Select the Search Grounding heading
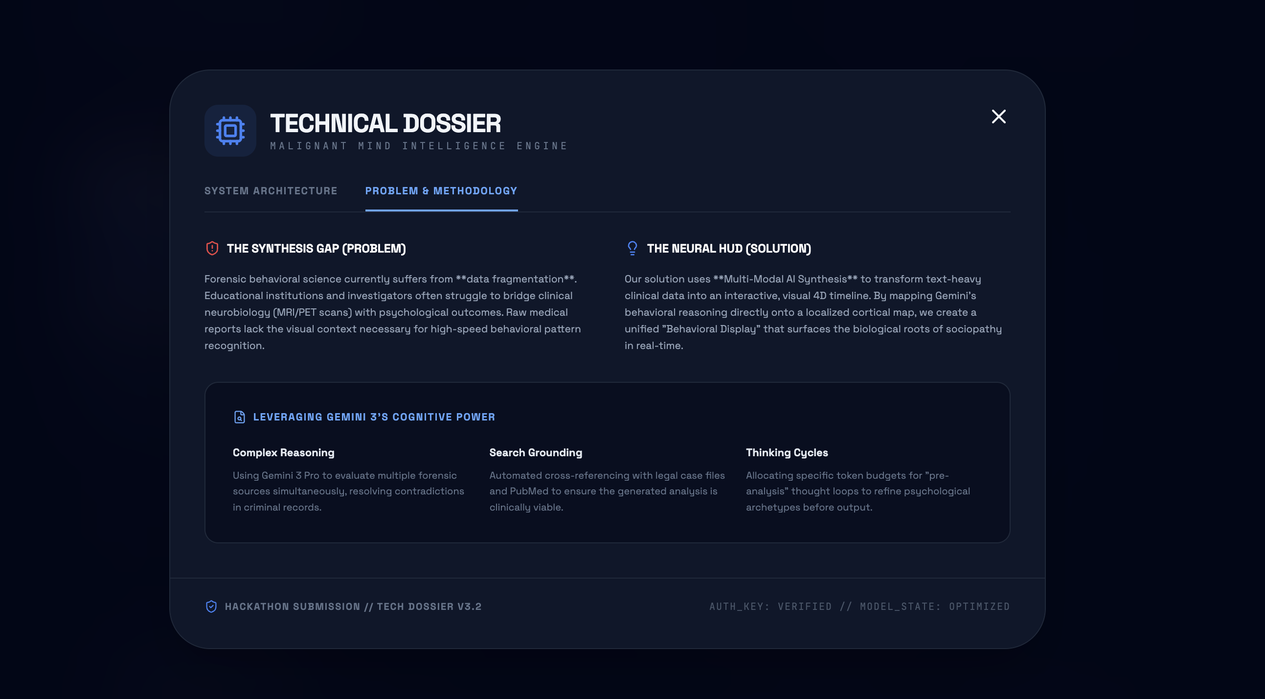This screenshot has height=699, width=1265. [535, 452]
